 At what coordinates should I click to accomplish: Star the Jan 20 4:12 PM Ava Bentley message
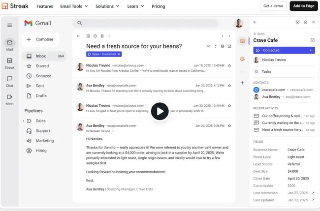point(229,86)
